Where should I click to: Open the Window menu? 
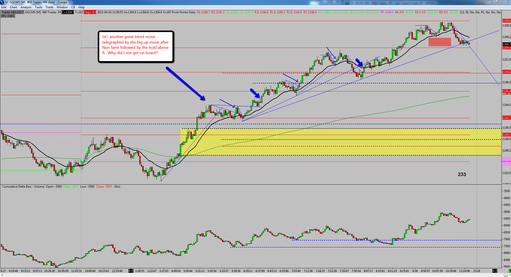coord(62,7)
